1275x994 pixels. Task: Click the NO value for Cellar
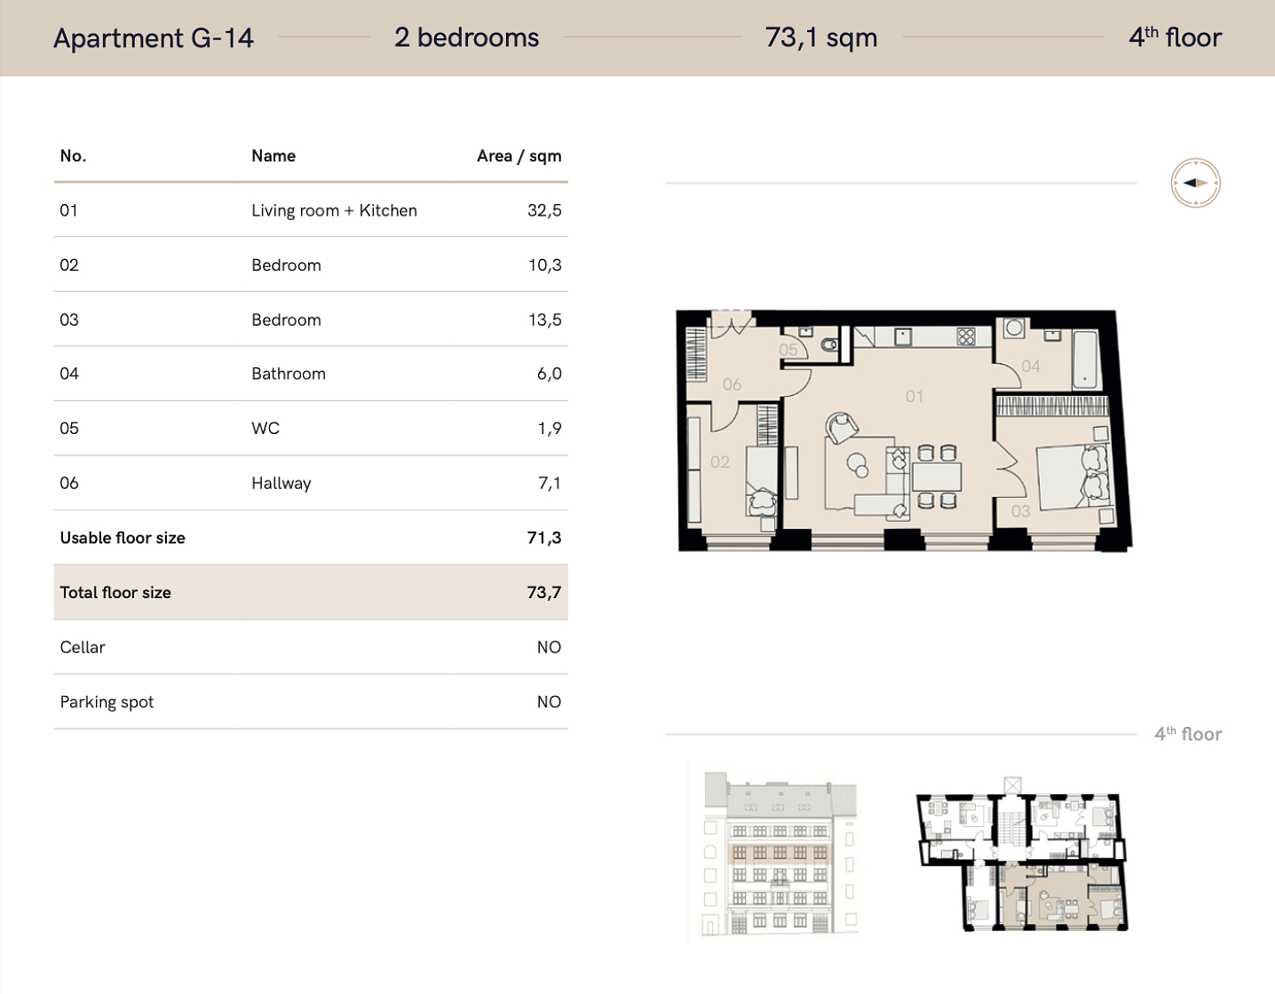point(549,648)
